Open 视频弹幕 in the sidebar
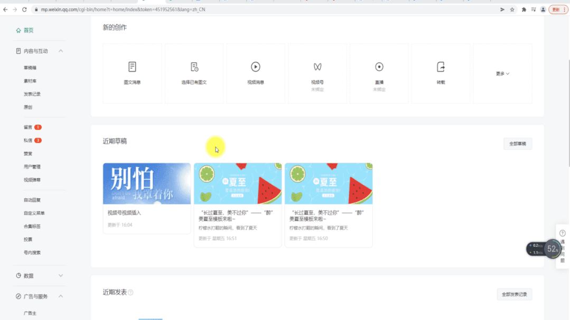 32,180
